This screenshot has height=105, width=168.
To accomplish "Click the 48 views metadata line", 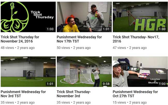I will click(x=18, y=48).
